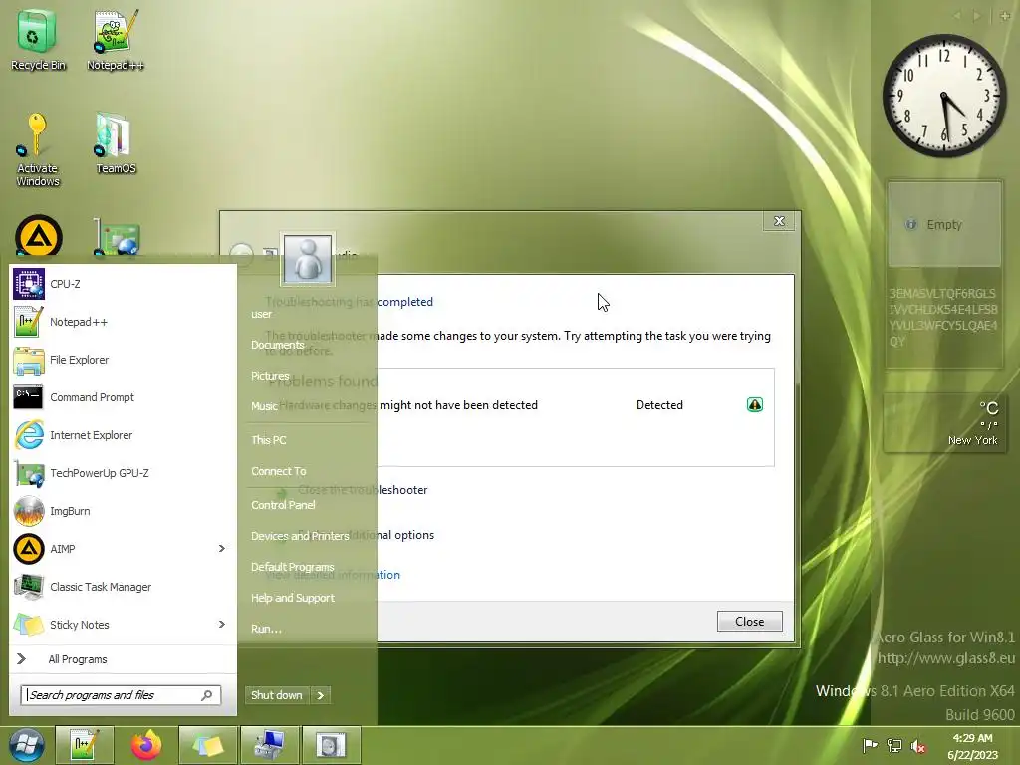
Task: Open Sticky Notes taskbar button
Action: [x=207, y=745]
